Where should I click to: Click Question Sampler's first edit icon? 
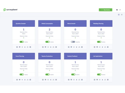(x=17, y=47)
